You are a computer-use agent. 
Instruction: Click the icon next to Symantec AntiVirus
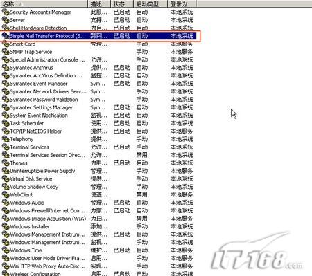coord(6,68)
